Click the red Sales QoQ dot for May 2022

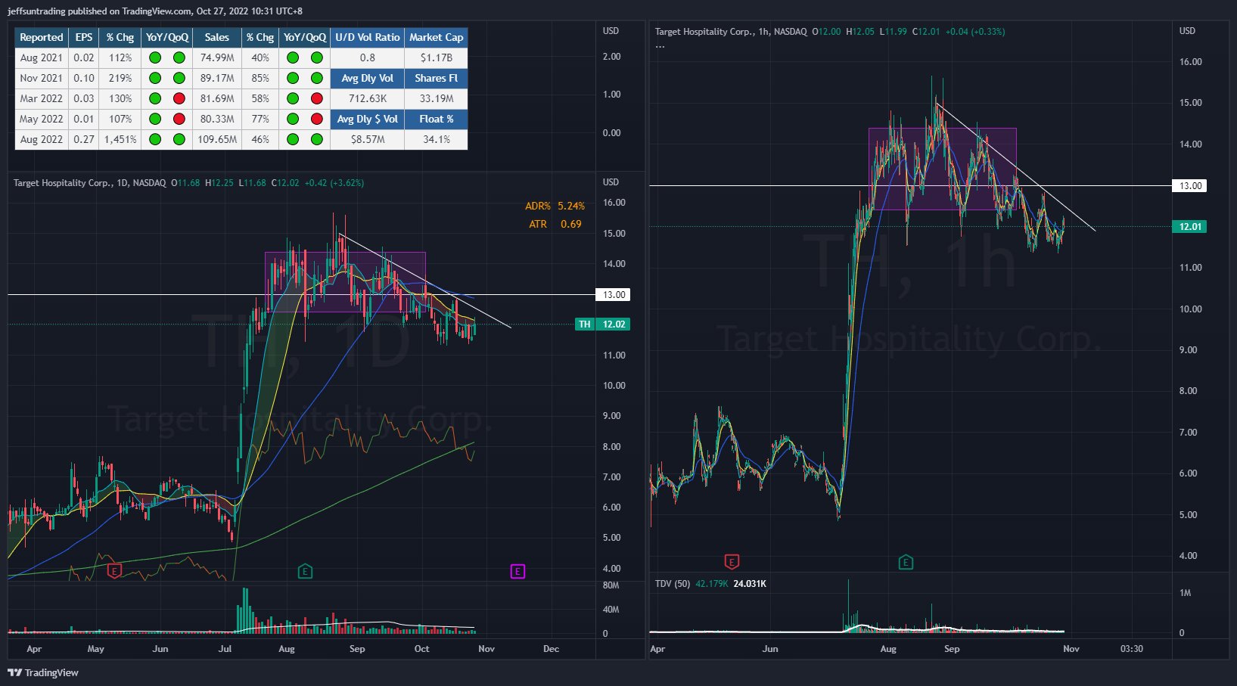317,119
